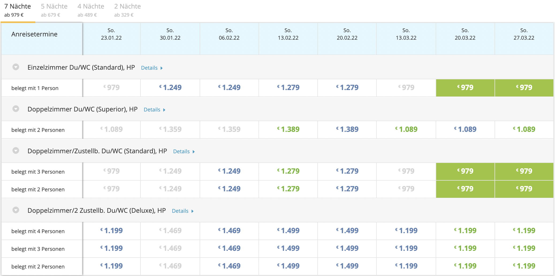Viewport: 555px width, 276px height.
Task: Choose Standard 3 Personen €1.249 on 06.02.22
Action: pyautogui.click(x=229, y=171)
